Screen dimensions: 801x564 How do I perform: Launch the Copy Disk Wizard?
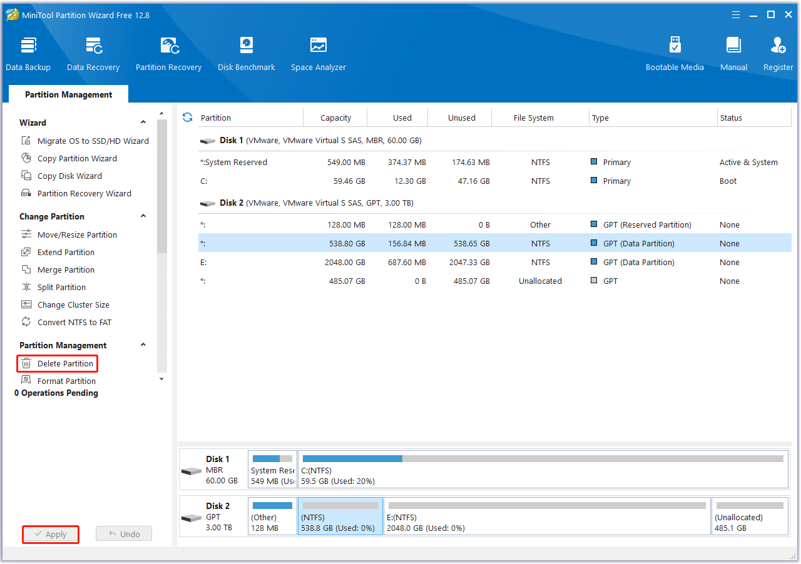[62, 176]
